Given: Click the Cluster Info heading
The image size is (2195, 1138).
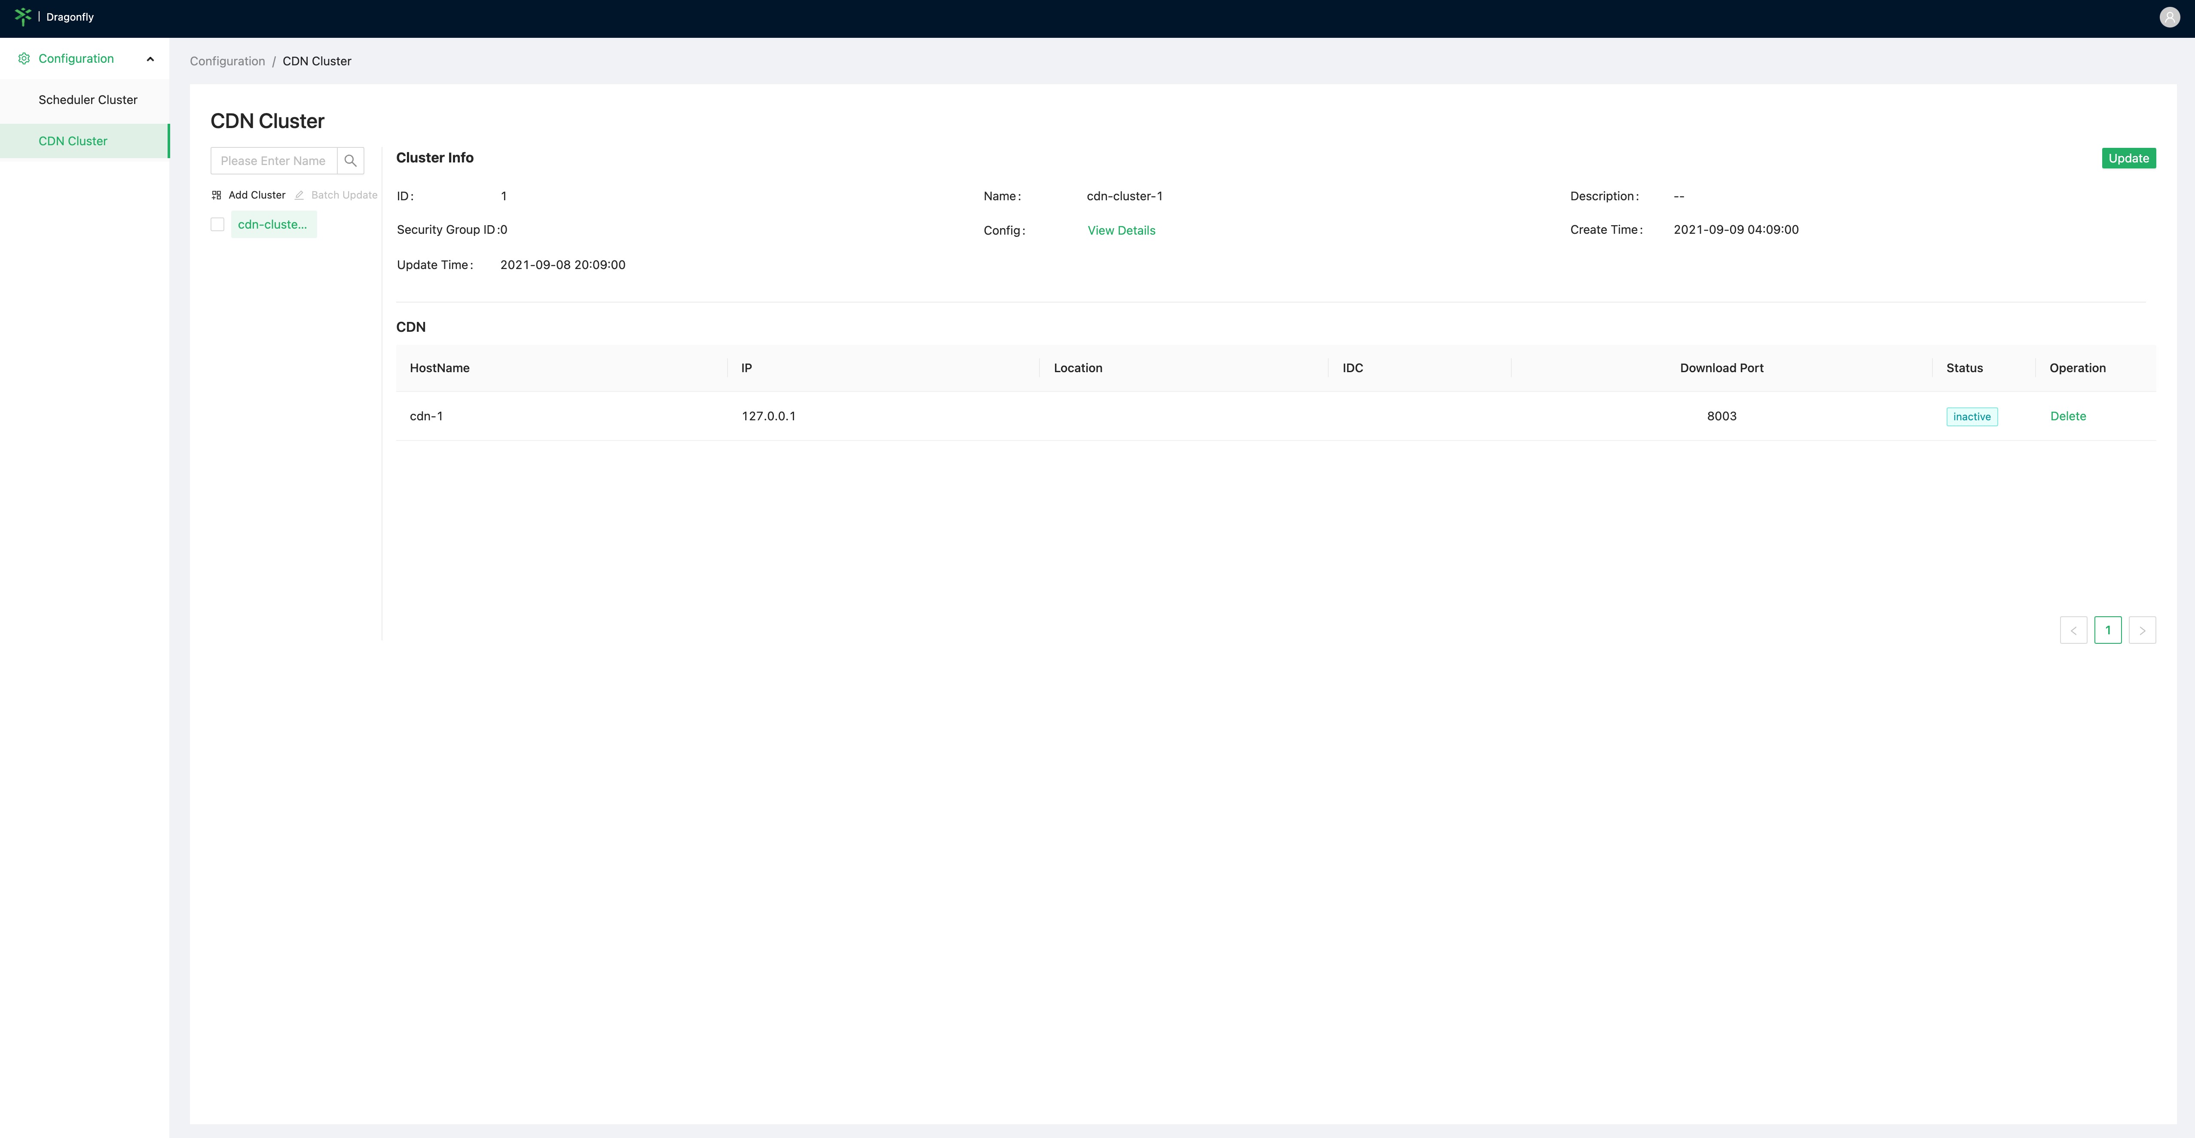Looking at the screenshot, I should pos(434,158).
